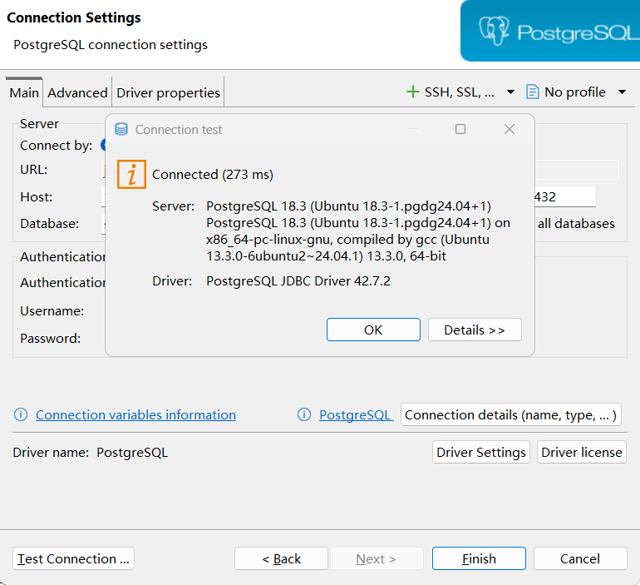Image resolution: width=640 pixels, height=585 pixels.
Task: Click the orange info icon in Connection test
Action: (x=131, y=174)
